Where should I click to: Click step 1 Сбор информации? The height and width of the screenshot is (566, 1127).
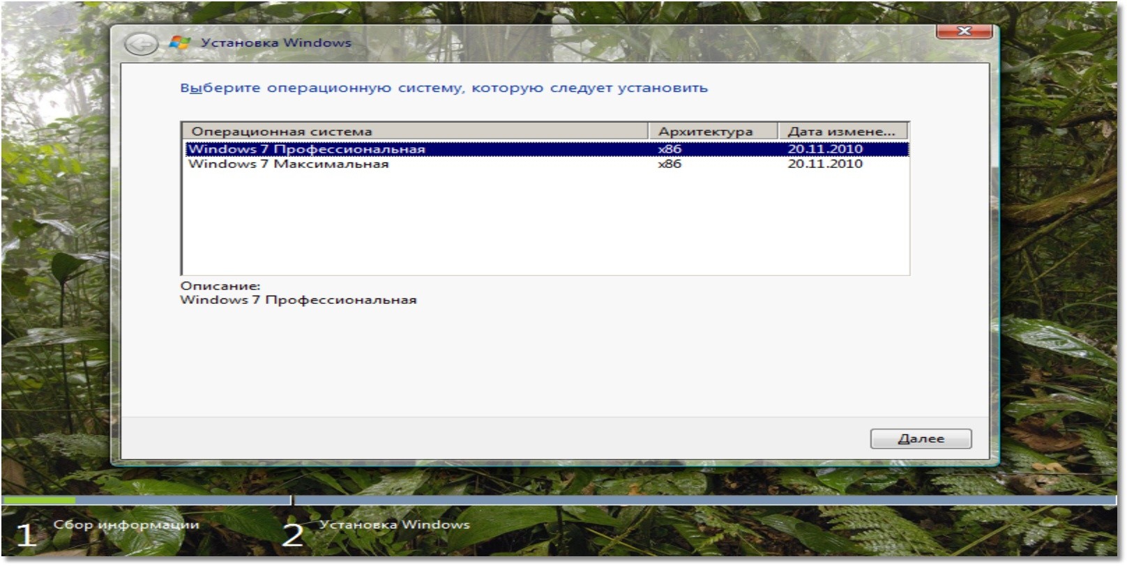108,533
